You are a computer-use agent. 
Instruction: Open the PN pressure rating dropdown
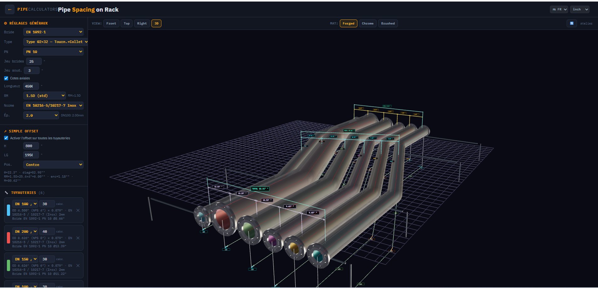53,51
